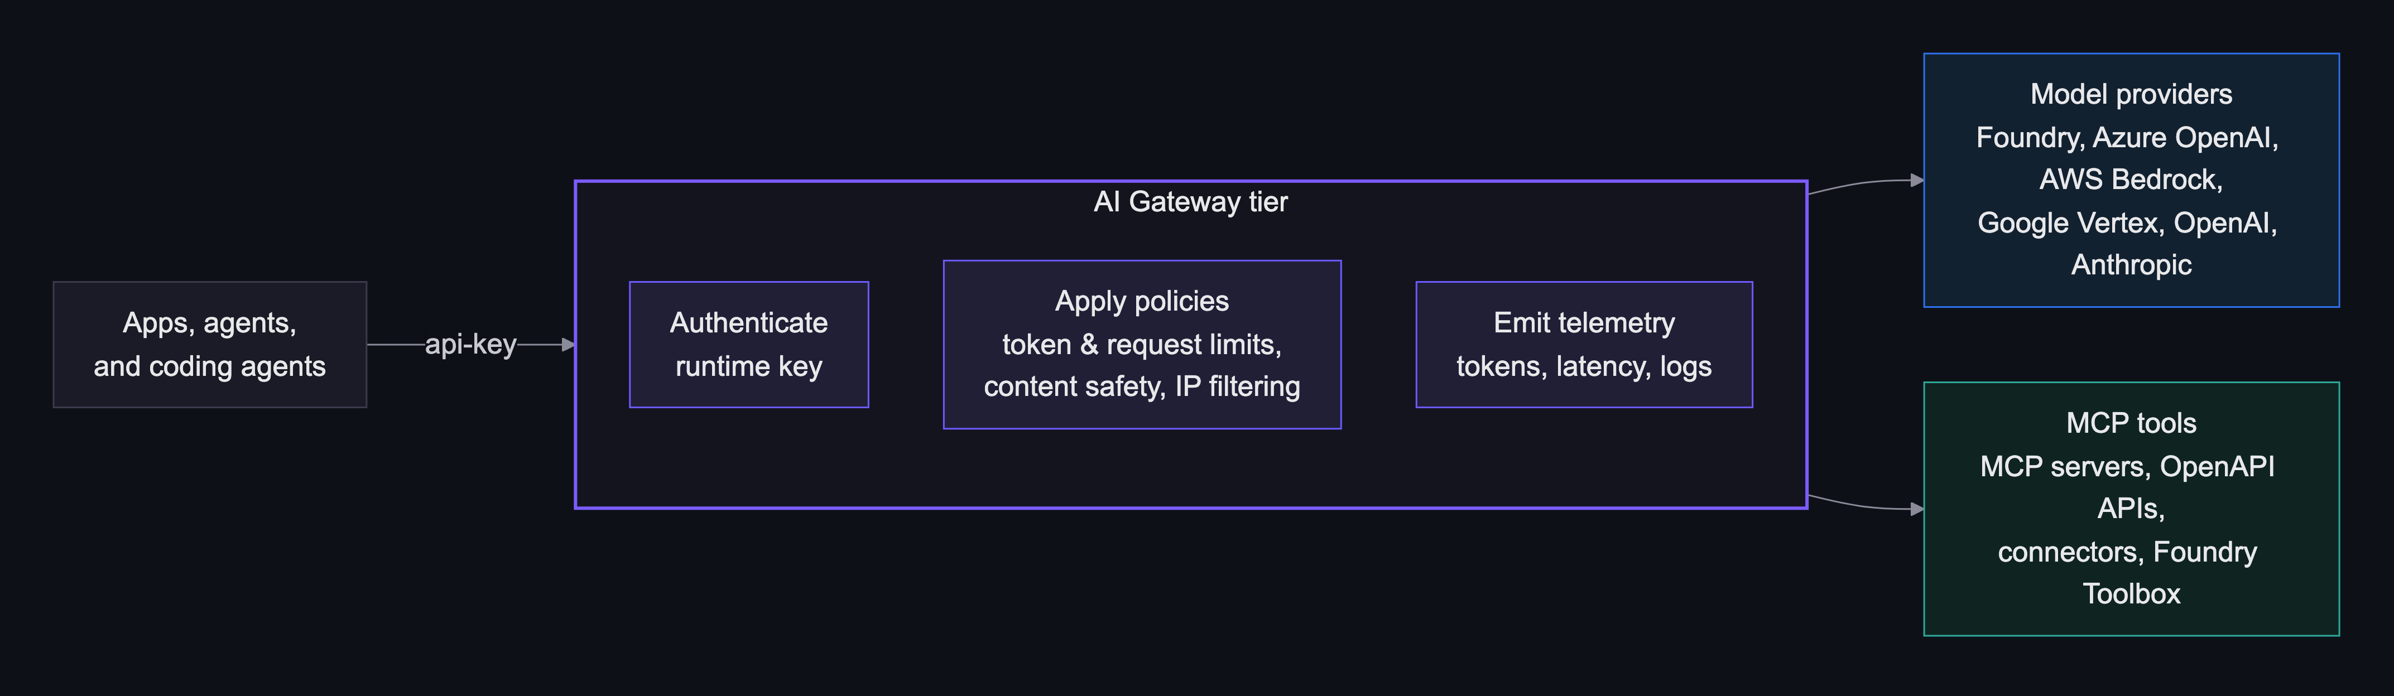Click the arrowhead pointing to MCP tools
The height and width of the screenshot is (696, 2394).
point(1916,509)
